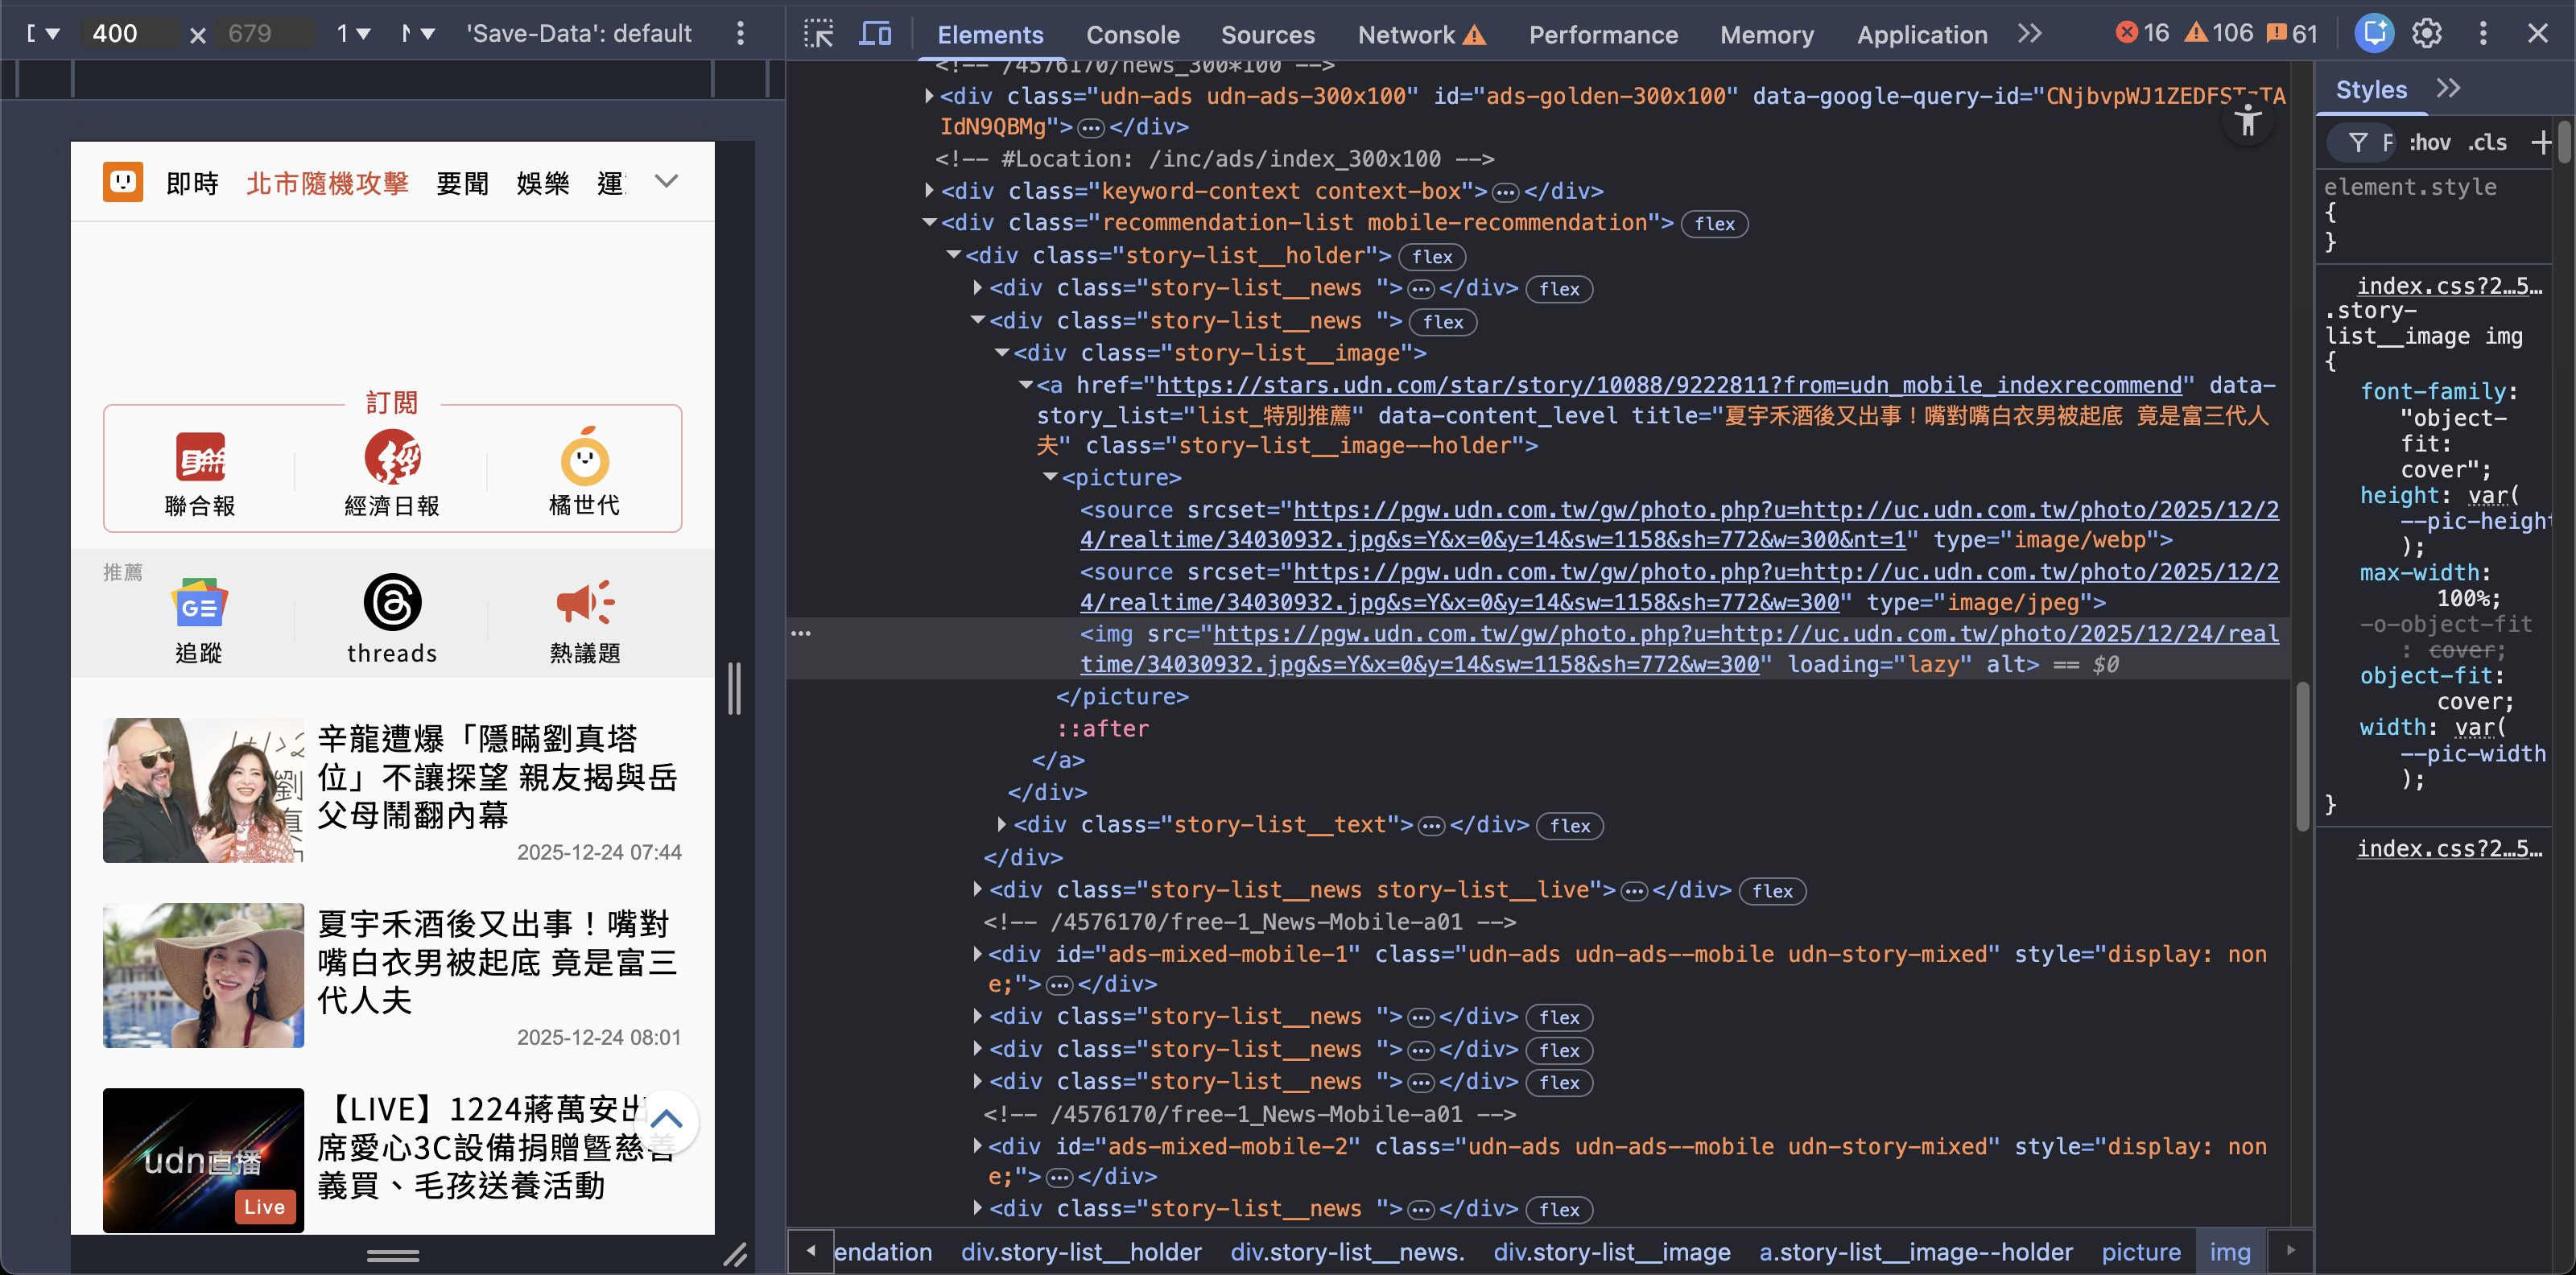Click the viewport height input showing 679
The width and height of the screenshot is (2576, 1275).
pos(264,34)
